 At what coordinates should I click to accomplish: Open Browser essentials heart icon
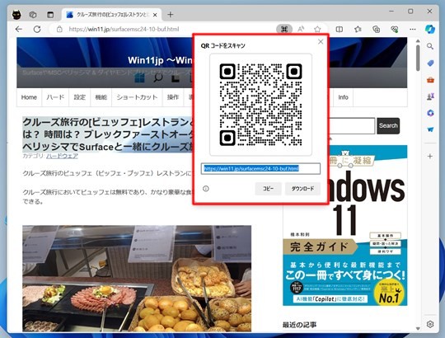[x=394, y=29]
